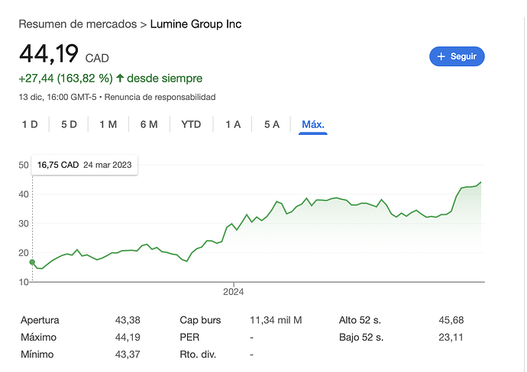Click the y-axis label 30
The height and width of the screenshot is (372, 527).
[24, 223]
